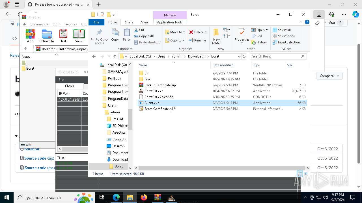Select the bin folder
The height and width of the screenshot is (203, 362).
click(x=147, y=73)
